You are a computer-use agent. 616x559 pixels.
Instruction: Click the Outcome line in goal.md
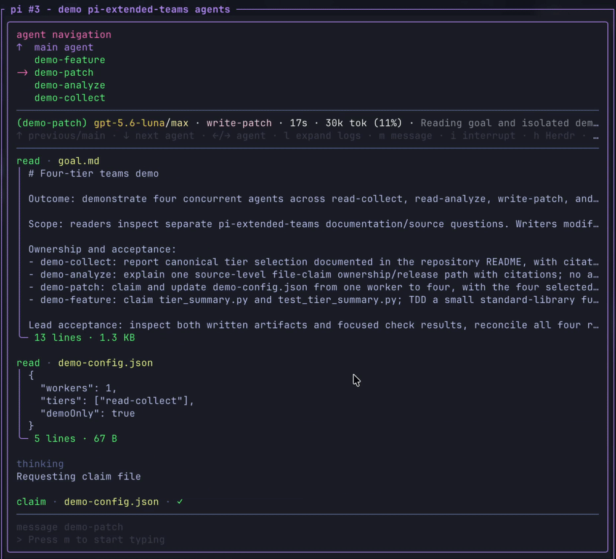314,198
